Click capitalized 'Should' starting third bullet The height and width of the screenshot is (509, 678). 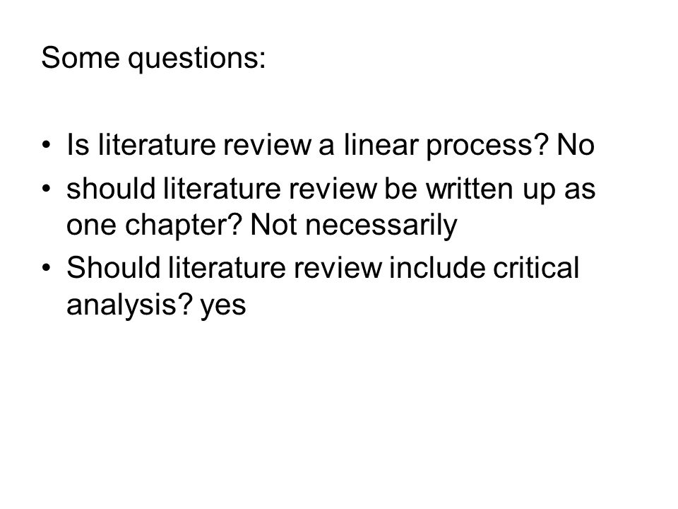[113, 267]
